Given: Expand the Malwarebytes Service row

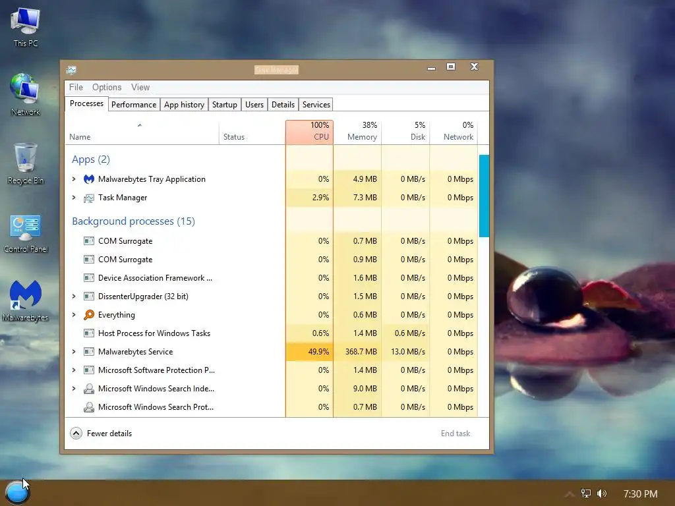Looking at the screenshot, I should (x=74, y=352).
